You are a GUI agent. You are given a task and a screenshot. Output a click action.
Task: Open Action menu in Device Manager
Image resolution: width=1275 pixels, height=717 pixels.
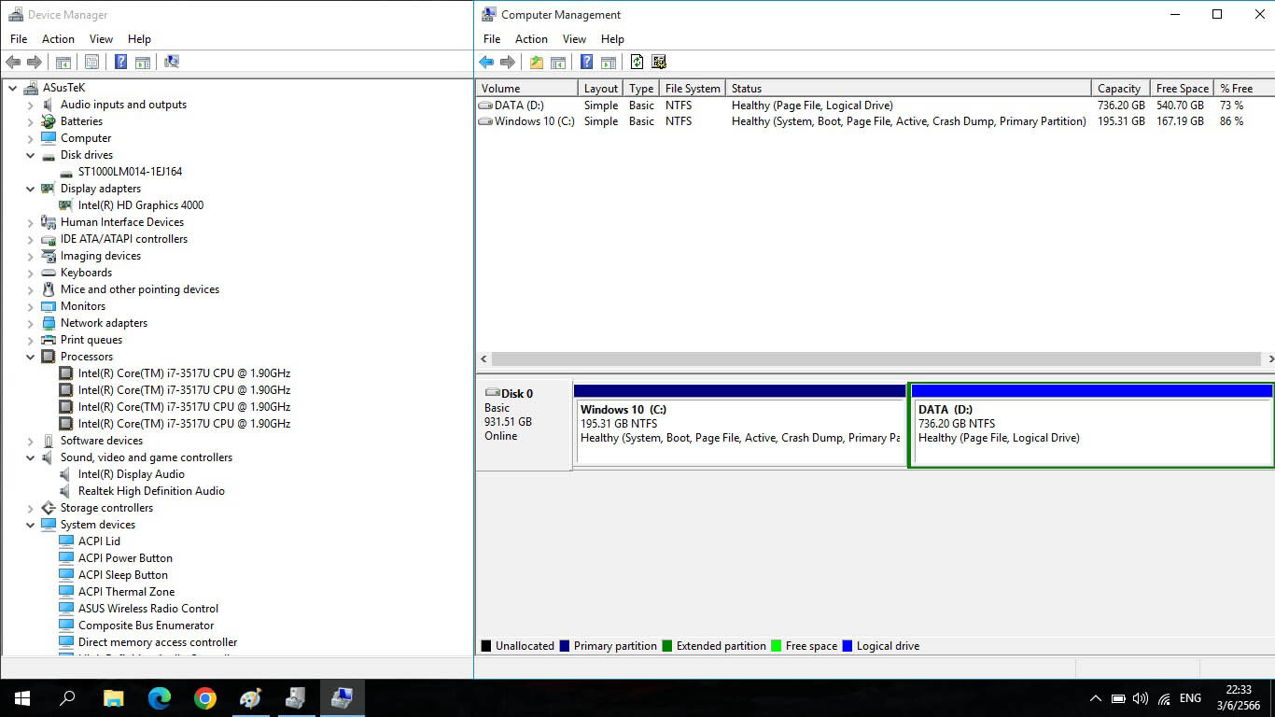58,39
